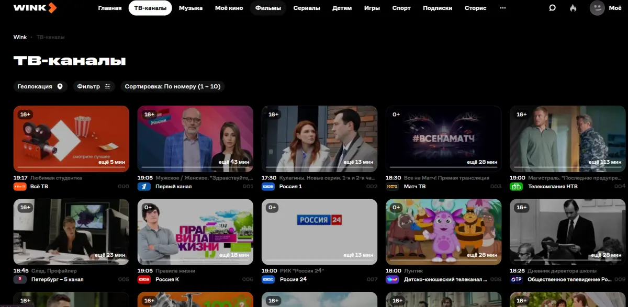Open the Фильмы section
628x307 pixels.
point(268,8)
